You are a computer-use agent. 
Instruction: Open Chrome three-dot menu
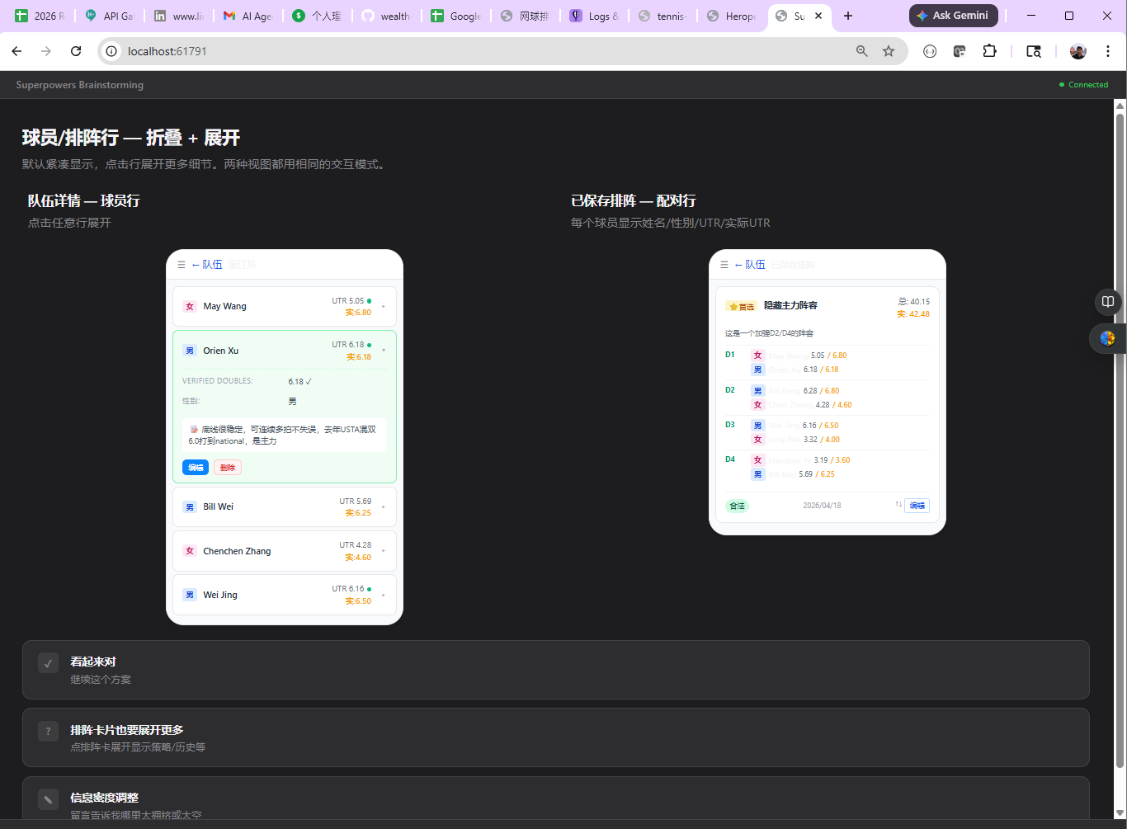pos(1108,51)
